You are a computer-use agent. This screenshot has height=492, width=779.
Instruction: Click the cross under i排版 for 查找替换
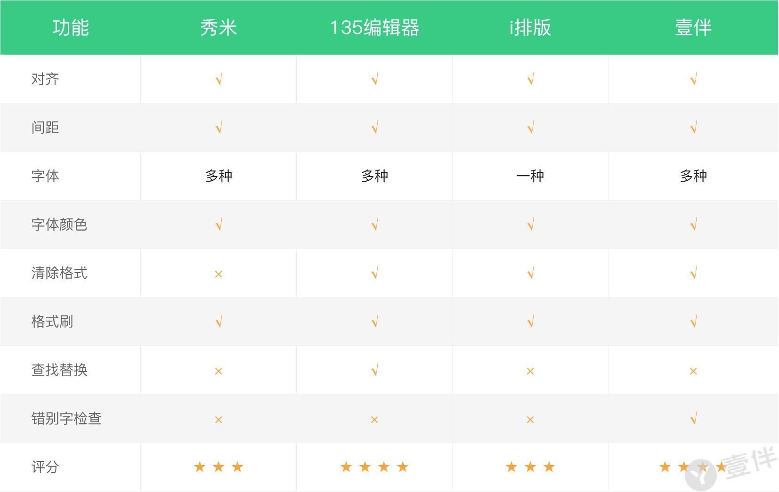click(x=531, y=371)
